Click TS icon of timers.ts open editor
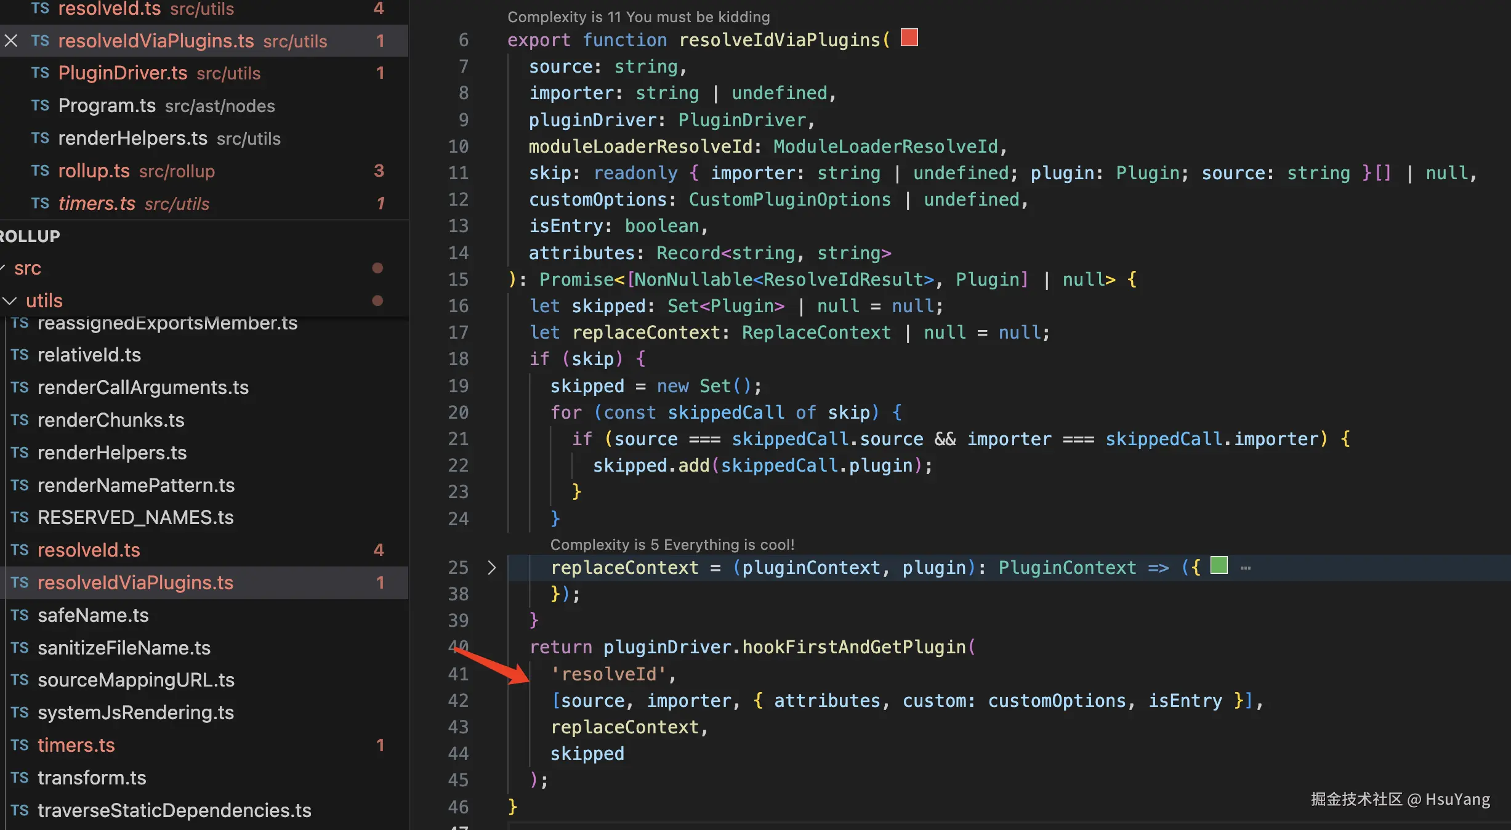 (40, 204)
